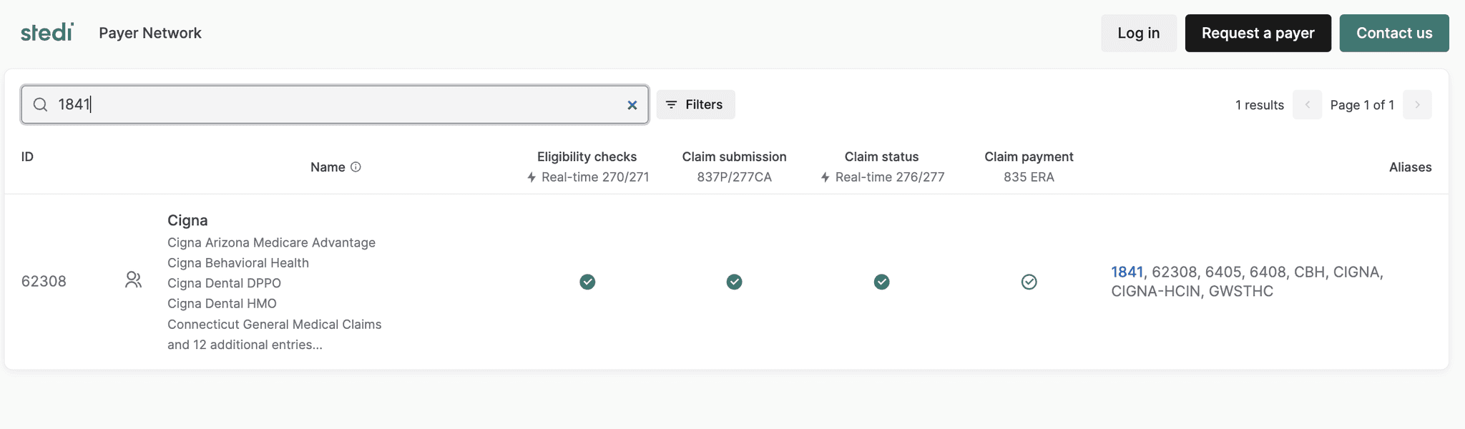Viewport: 1465px width, 429px height.
Task: Click the previous page arrow
Action: pyautogui.click(x=1308, y=104)
